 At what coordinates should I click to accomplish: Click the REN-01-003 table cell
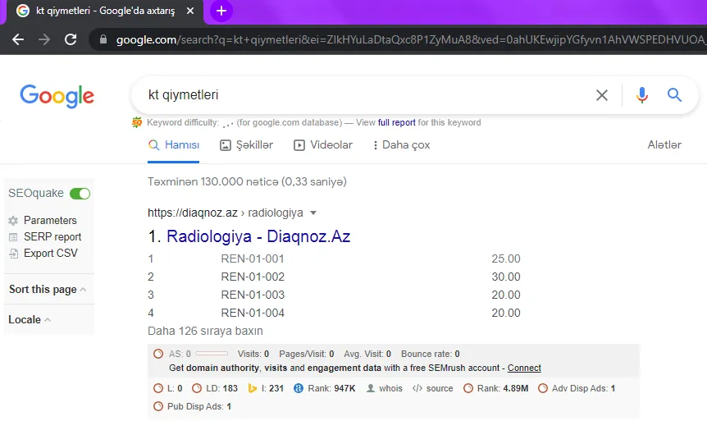point(253,295)
